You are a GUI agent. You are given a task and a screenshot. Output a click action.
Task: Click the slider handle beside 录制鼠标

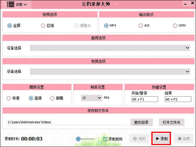point(78,139)
